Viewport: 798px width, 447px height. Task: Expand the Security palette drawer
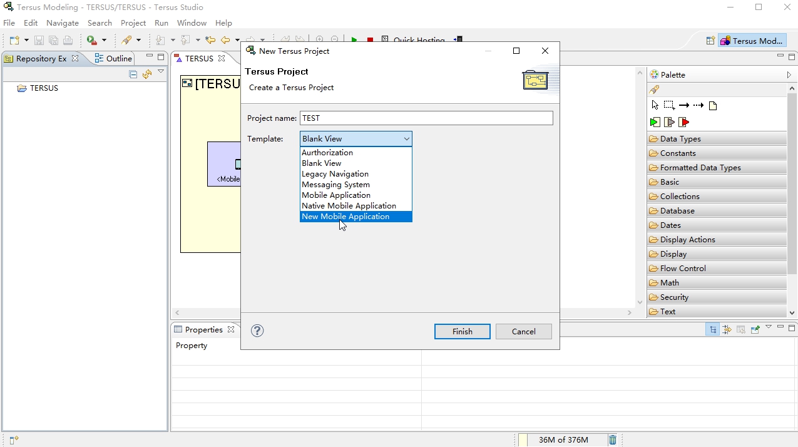click(717, 297)
